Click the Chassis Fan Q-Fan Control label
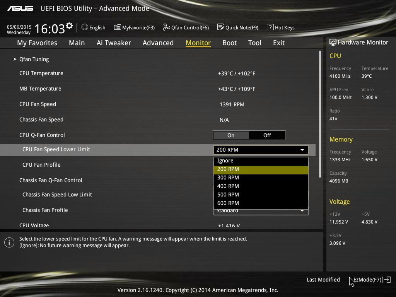Viewport: 396px width, 297px height. (x=51, y=180)
